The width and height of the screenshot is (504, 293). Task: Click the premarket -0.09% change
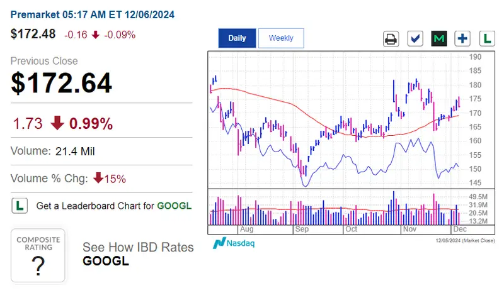[x=120, y=35]
